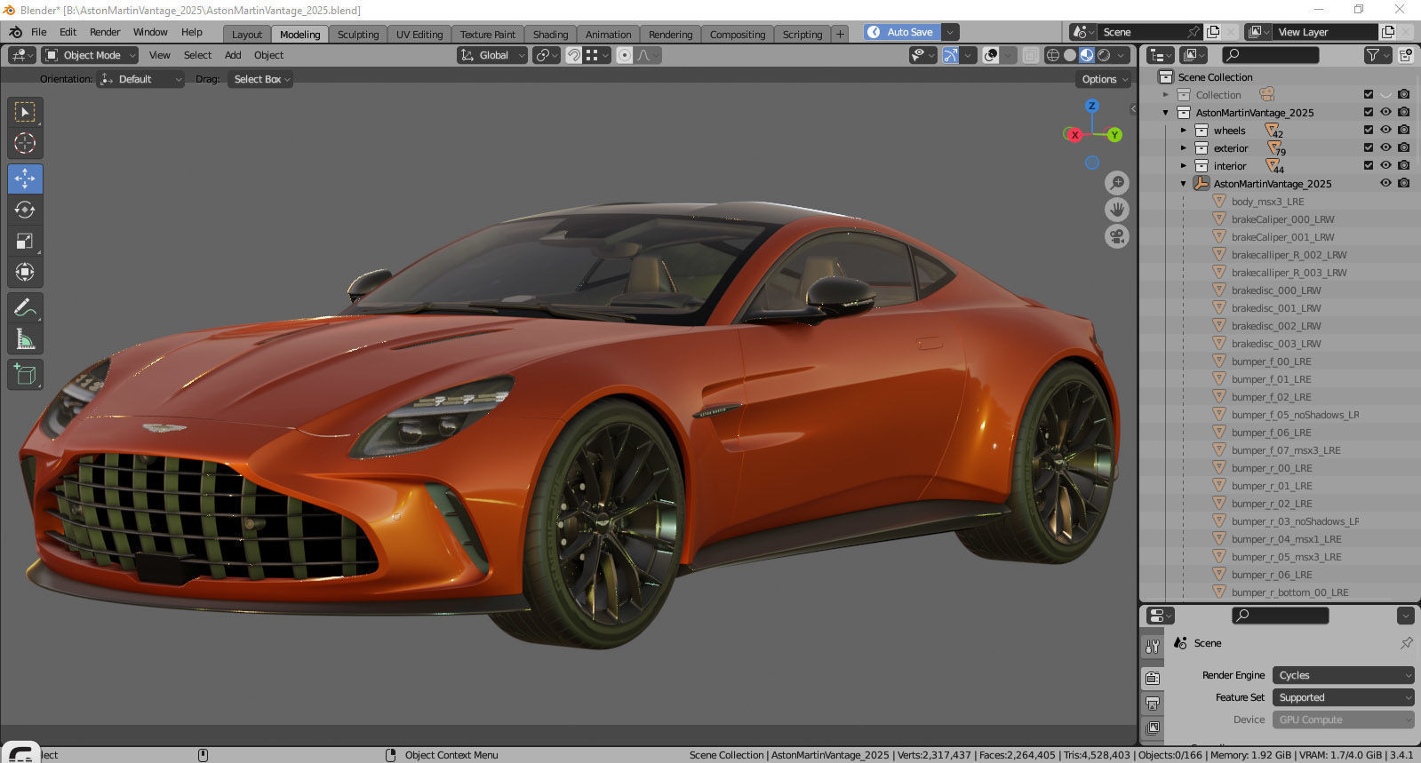Select the Add Cube tool

[25, 374]
